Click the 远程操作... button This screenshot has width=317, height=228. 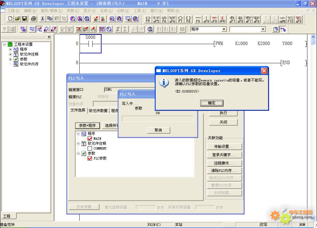224,163
